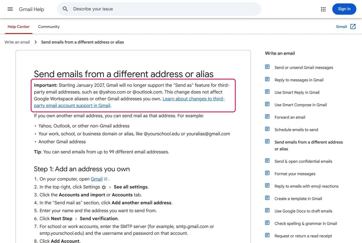This screenshot has width=362, height=243.
Task: Click the document icon beside Format your messages
Action: tap(267, 173)
